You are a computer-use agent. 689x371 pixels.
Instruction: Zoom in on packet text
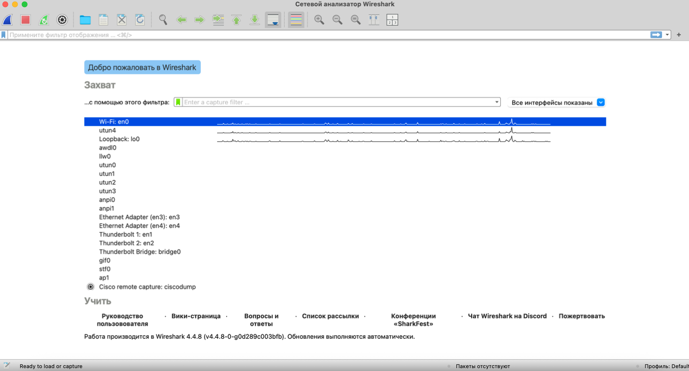[x=319, y=20]
